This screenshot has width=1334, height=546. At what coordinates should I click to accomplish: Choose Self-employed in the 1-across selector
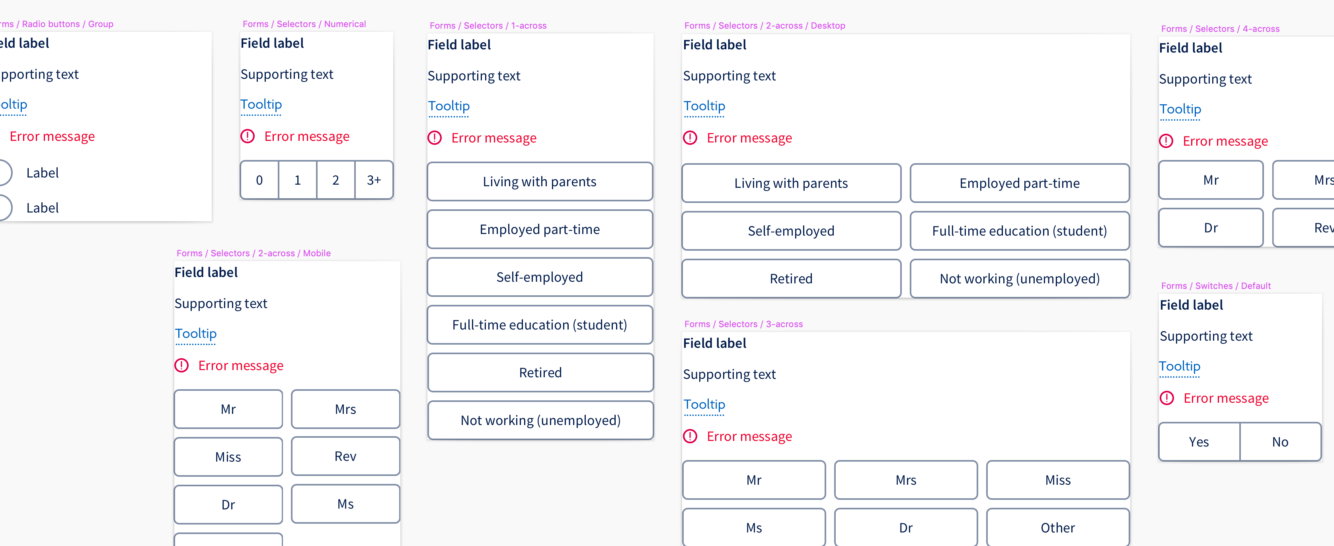[x=540, y=277]
